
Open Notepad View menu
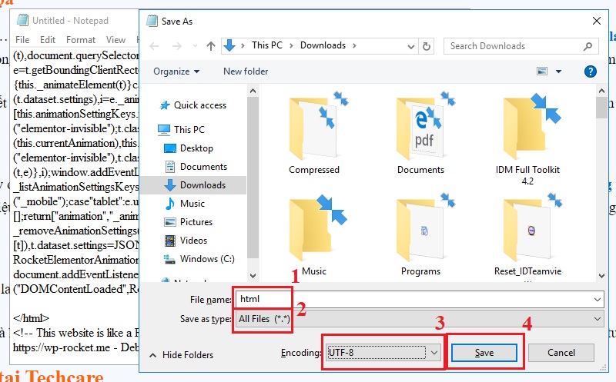tap(115, 40)
